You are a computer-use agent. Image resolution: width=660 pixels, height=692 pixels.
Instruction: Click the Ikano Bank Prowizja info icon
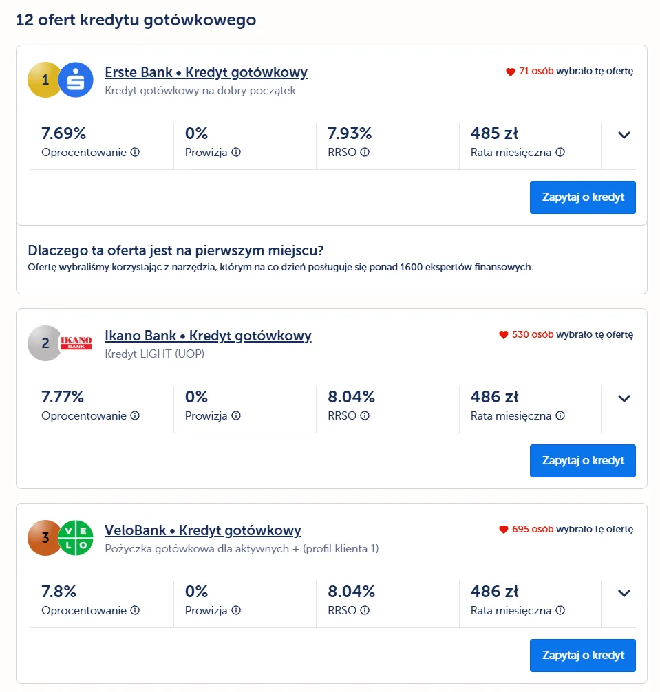tap(236, 415)
